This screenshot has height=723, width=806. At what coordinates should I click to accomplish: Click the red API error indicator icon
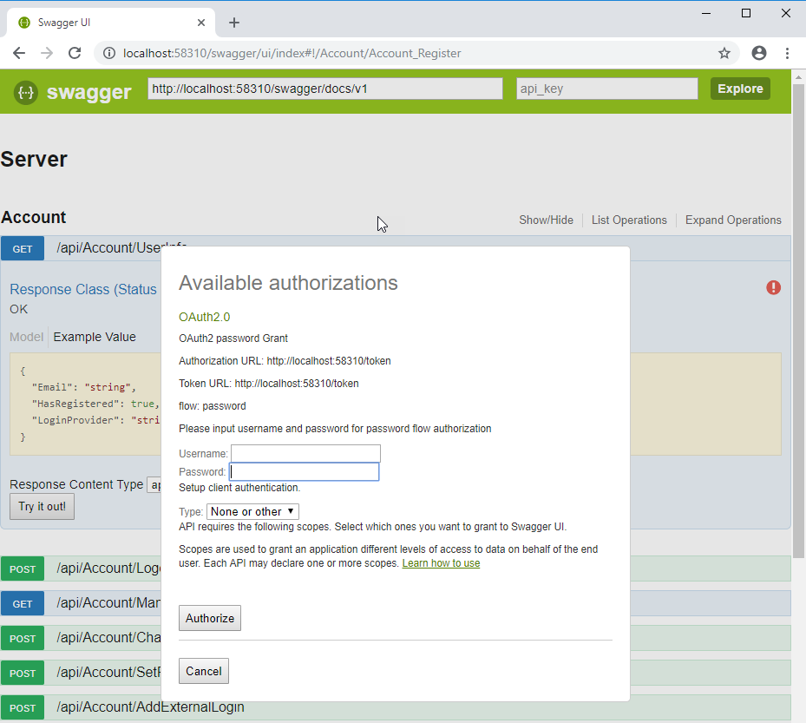[773, 287]
